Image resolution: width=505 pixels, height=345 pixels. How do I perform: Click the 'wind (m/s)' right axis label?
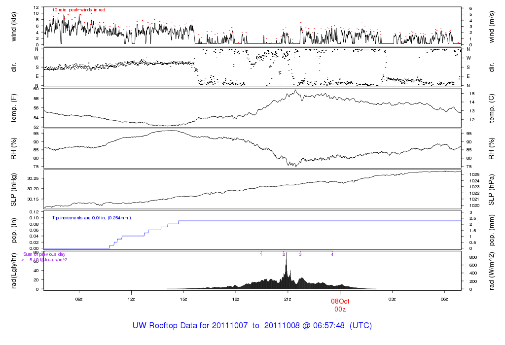[x=492, y=27]
